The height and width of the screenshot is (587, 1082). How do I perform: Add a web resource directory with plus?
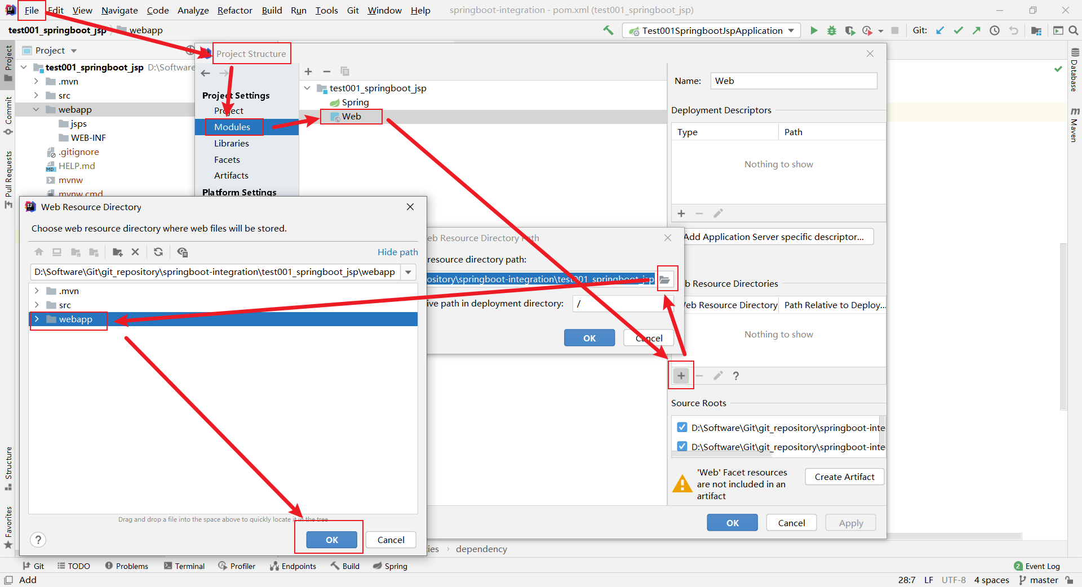pos(681,376)
